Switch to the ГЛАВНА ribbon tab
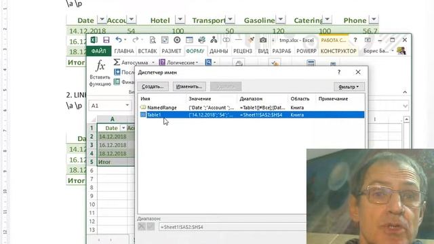 coord(124,52)
